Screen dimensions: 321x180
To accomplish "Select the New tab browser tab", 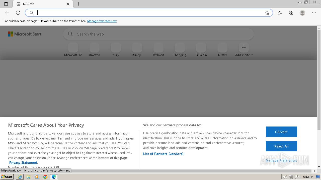I will tap(43, 4).
